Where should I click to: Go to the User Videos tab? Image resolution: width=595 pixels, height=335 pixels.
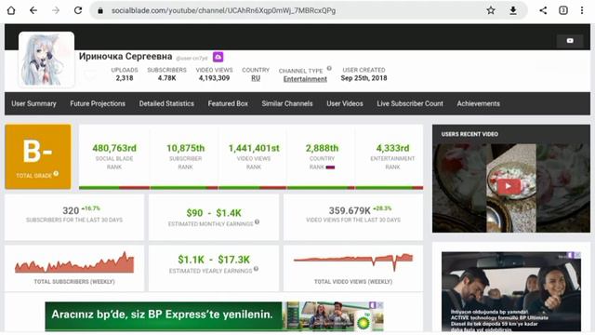[345, 103]
